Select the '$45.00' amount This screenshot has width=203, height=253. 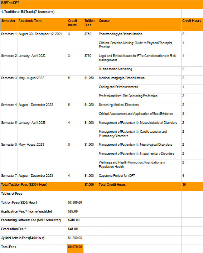tap(73, 229)
